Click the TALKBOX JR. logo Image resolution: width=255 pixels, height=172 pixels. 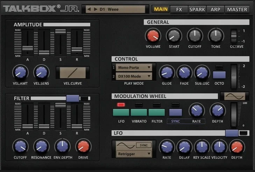(41, 9)
